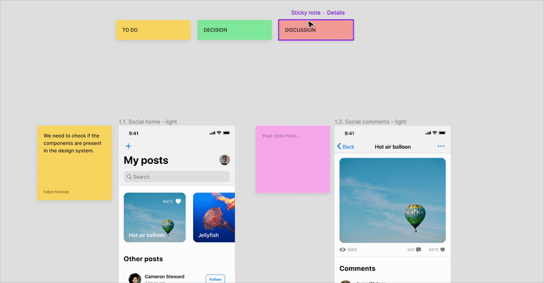Click Cameron Steward's avatar
544x283 pixels.
[x=135, y=278]
